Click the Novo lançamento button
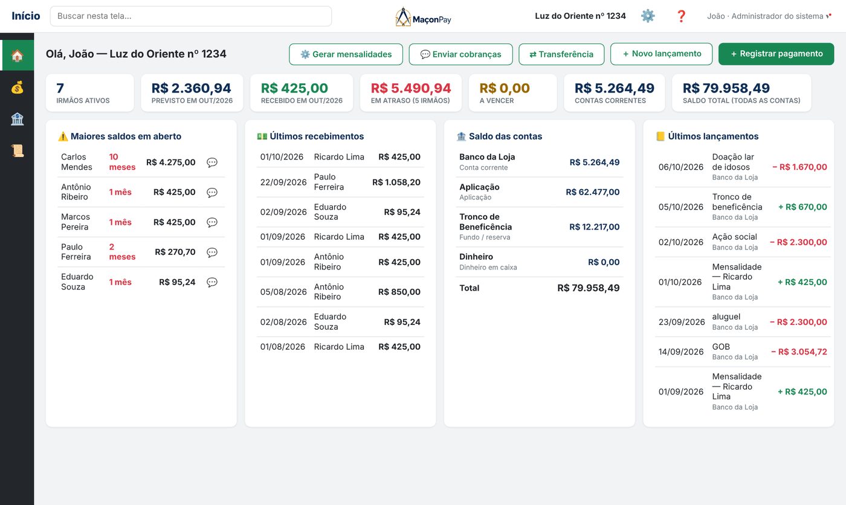This screenshot has width=846, height=505. pos(662,54)
